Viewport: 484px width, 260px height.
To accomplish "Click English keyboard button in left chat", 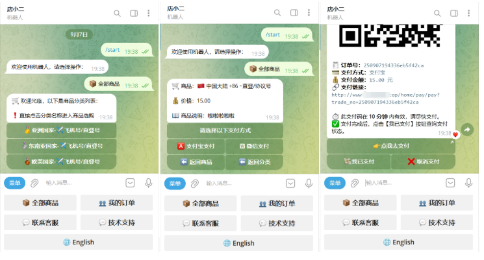I will pos(79,242).
